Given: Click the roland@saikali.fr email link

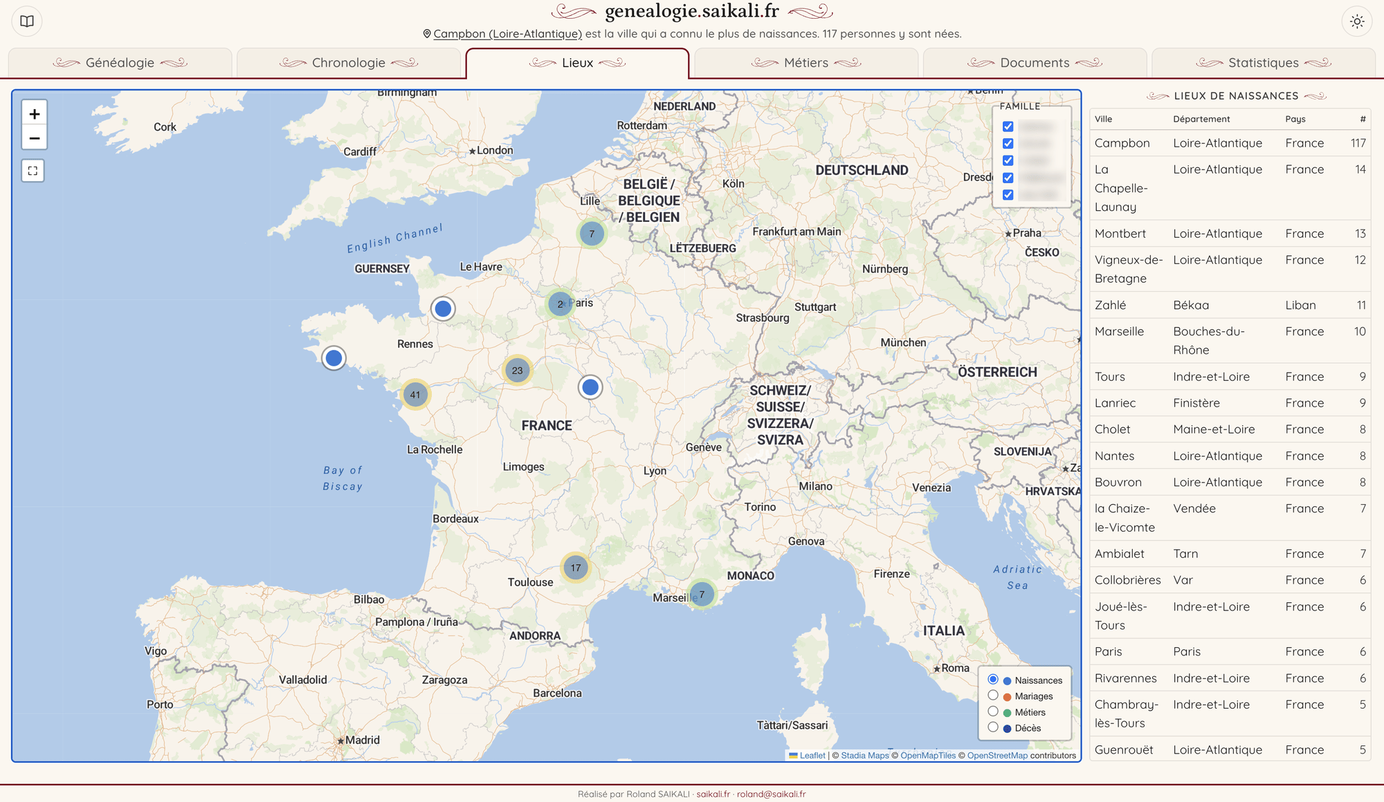Looking at the screenshot, I should [x=771, y=794].
